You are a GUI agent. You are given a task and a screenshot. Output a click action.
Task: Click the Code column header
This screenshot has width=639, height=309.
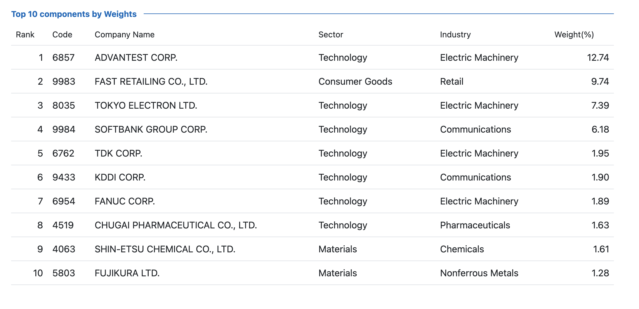62,35
